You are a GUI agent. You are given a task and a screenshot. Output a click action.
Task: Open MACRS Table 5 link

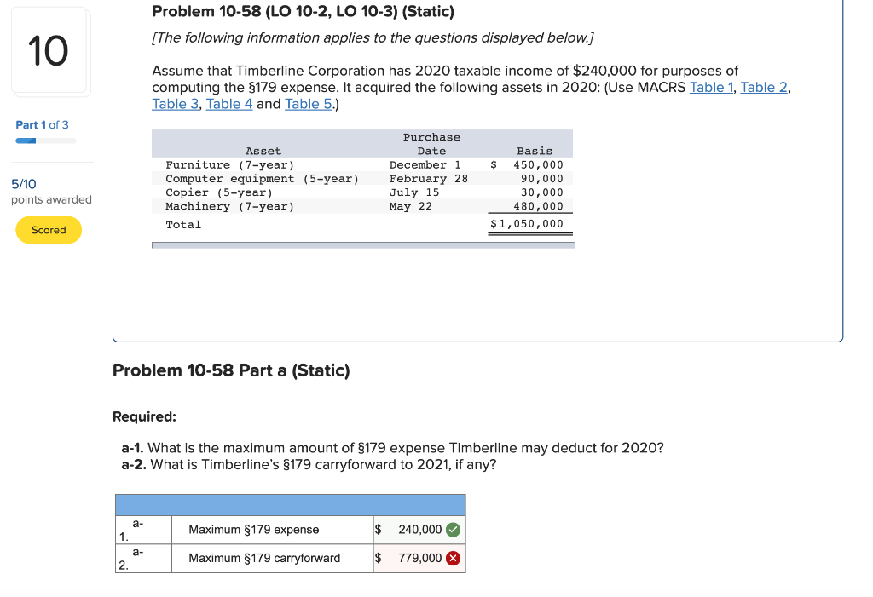(x=308, y=104)
